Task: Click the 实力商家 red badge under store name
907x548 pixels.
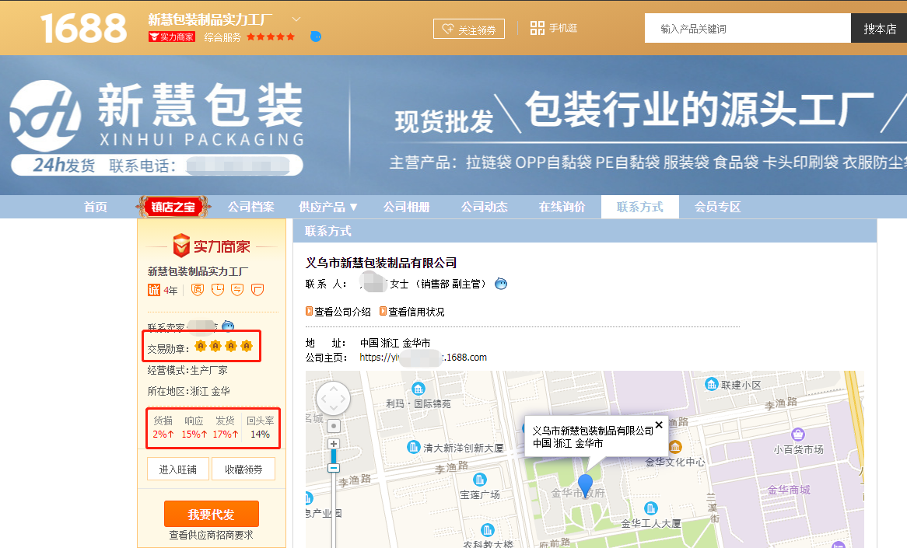Action: coord(172,37)
